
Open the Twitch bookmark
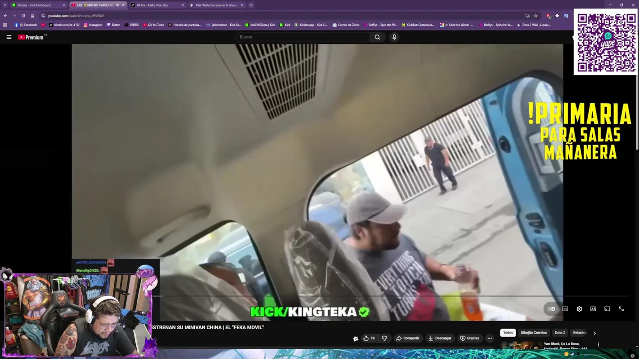click(x=113, y=24)
